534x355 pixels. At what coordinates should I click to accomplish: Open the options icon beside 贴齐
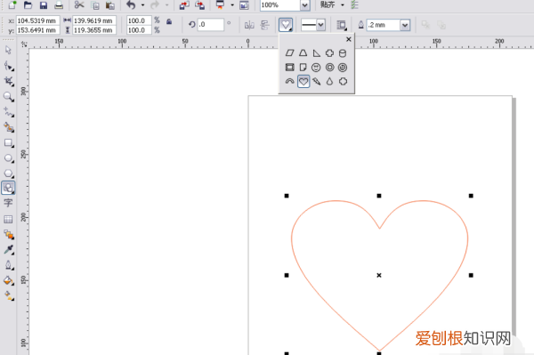click(354, 4)
